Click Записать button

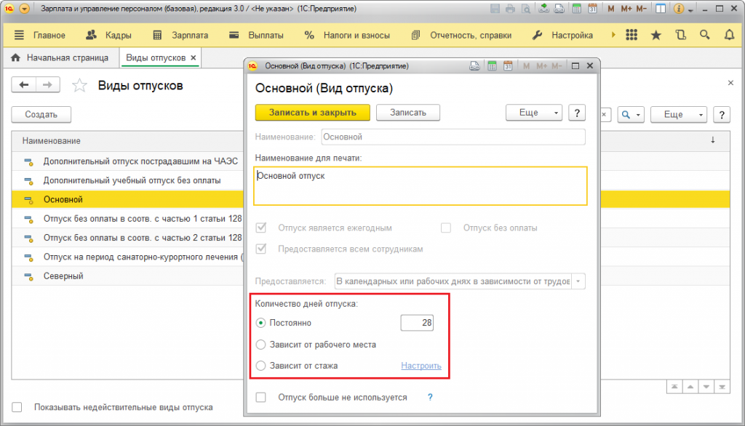coord(408,113)
